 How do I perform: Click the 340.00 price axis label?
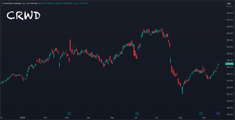230,47
